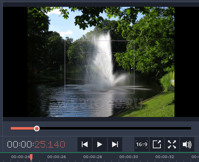Screen dimensions: 199x162
Task: Skip forward with the next-frame button
Action: (x=115, y=144)
